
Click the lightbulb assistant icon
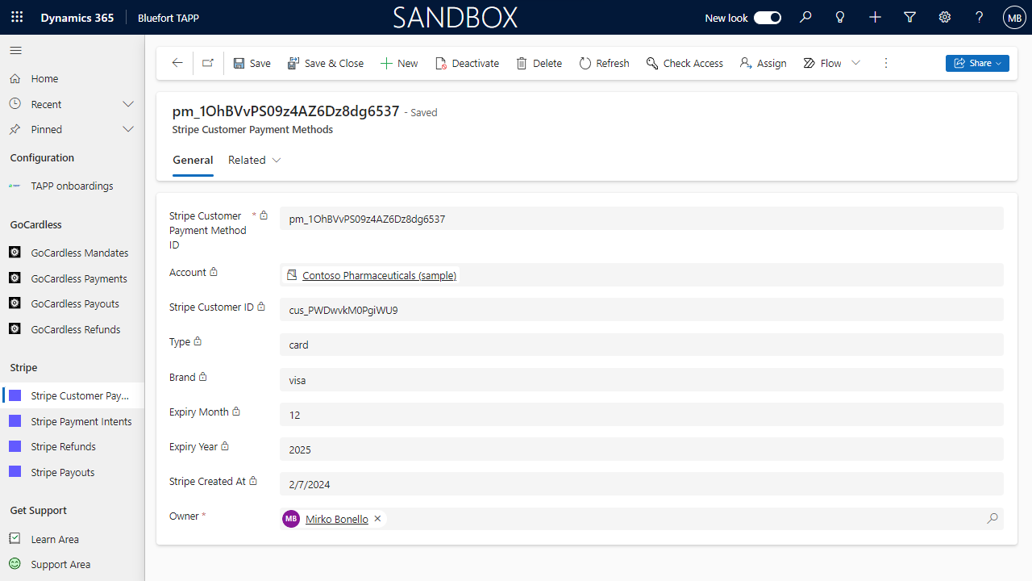(x=840, y=18)
